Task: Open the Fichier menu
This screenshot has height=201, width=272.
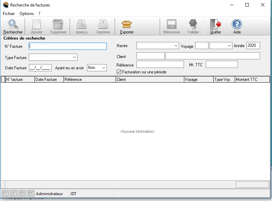Action: coord(9,14)
